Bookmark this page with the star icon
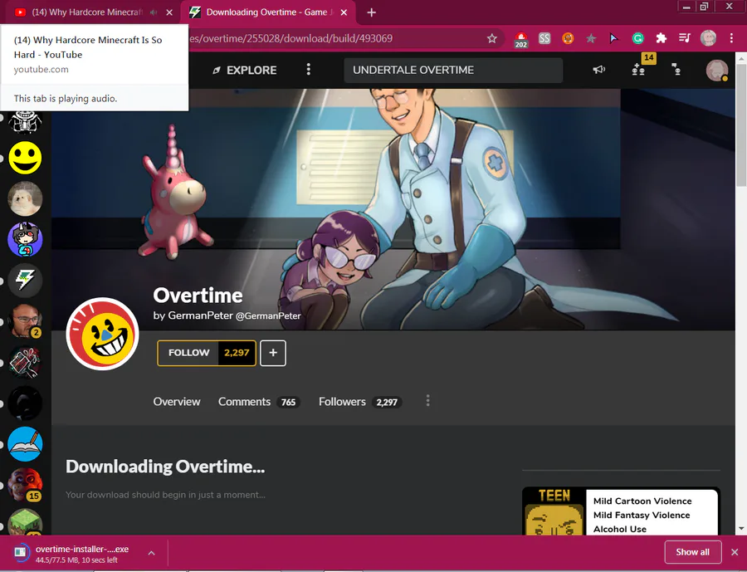Viewport: 747px width, 572px height. (x=492, y=39)
